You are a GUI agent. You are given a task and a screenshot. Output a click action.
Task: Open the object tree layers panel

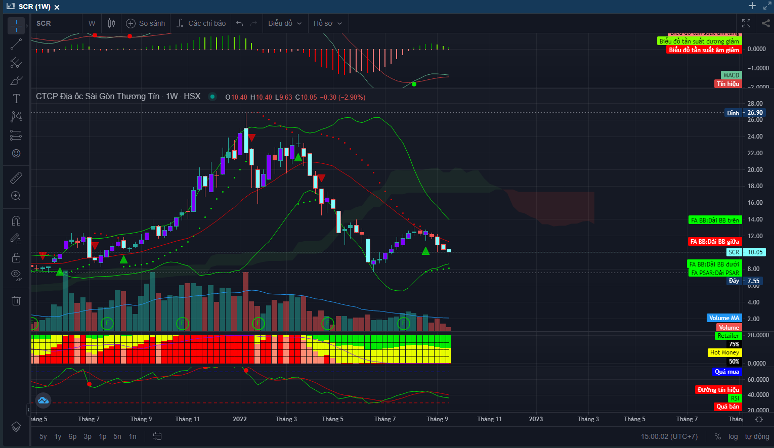[x=16, y=427]
